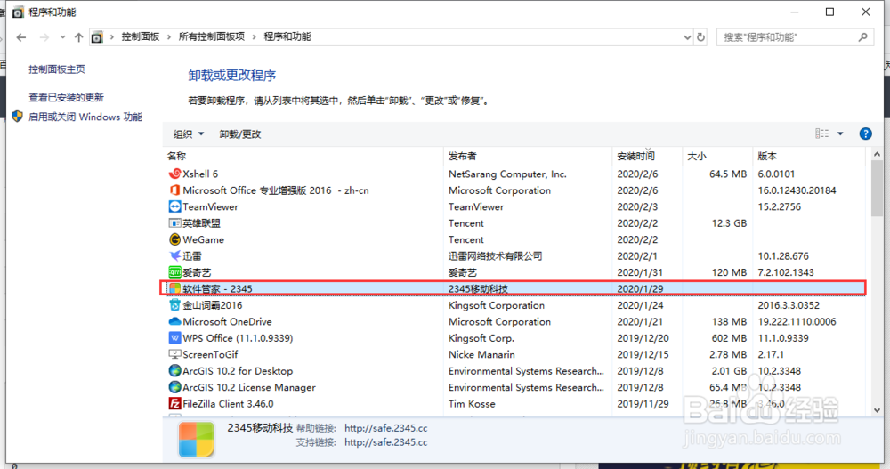890x469 pixels.
Task: Open the 控制面板主页 link
Action: 57,69
